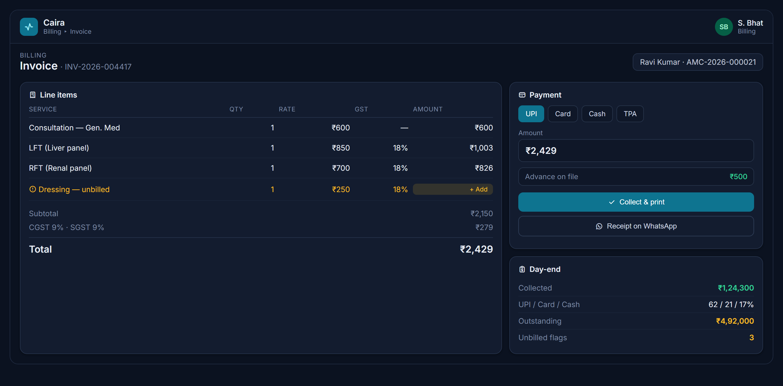
Task: Add the unbilled Dressing item
Action: coord(453,189)
